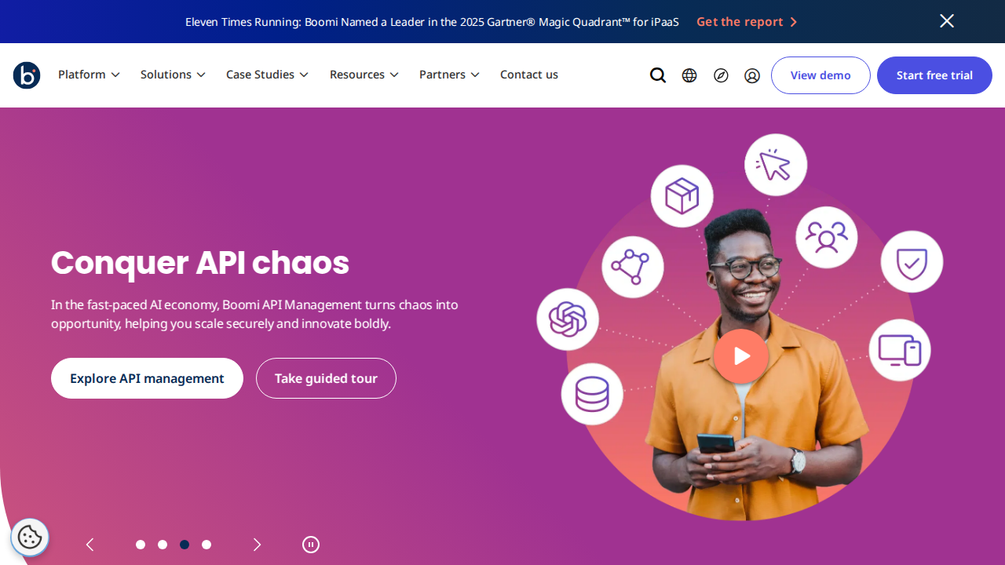The width and height of the screenshot is (1005, 565).
Task: Expand the Solutions dropdown menu
Action: coord(173,75)
